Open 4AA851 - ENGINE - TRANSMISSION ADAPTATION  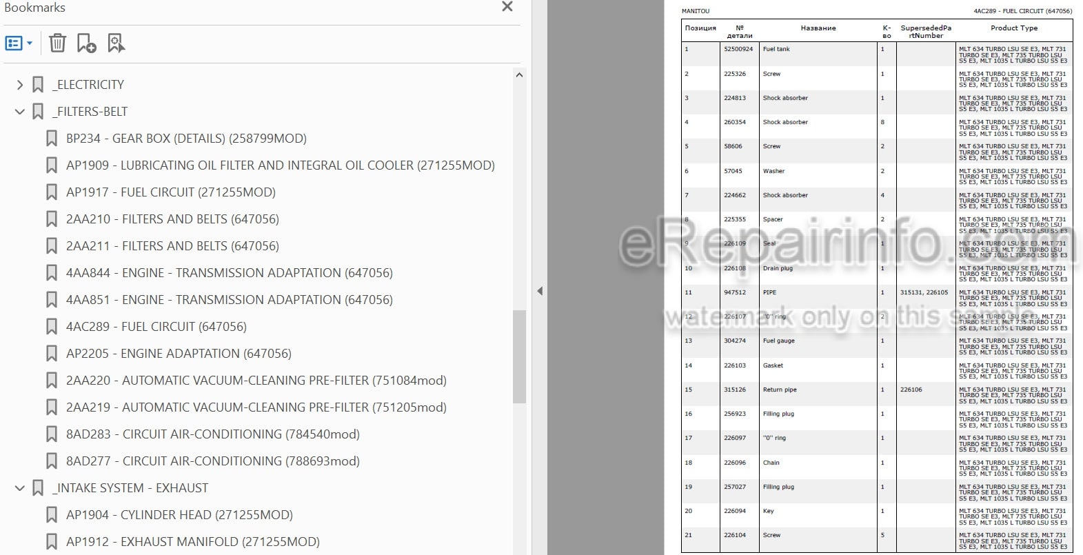click(x=230, y=300)
